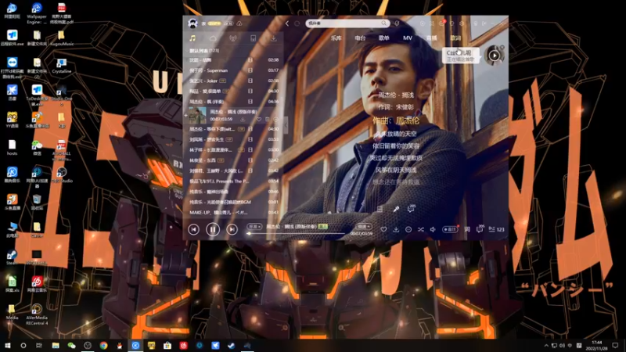Open File Explorer from the taskbar
The width and height of the screenshot is (626, 352).
click(x=56, y=346)
